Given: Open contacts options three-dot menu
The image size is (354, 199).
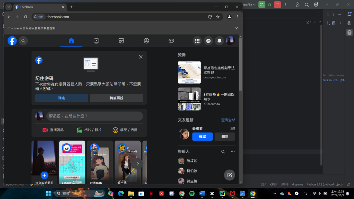Looking at the screenshot, I should [233, 151].
